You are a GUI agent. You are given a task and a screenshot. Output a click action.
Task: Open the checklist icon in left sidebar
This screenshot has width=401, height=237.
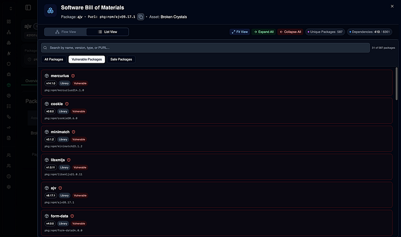9,106
